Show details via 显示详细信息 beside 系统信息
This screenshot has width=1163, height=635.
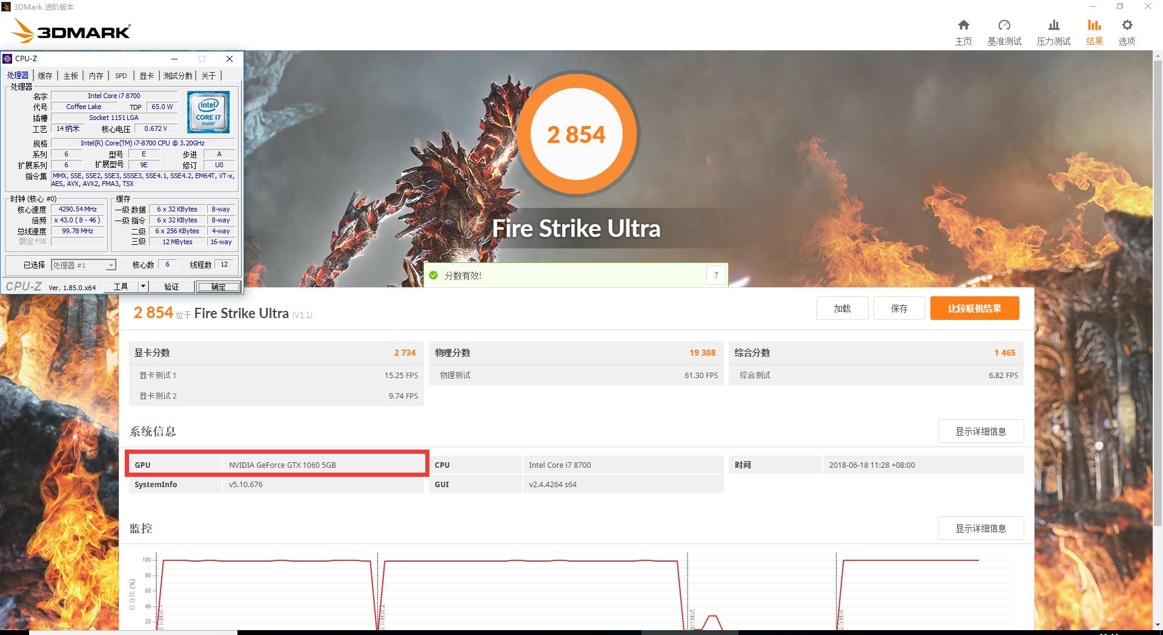(x=981, y=431)
